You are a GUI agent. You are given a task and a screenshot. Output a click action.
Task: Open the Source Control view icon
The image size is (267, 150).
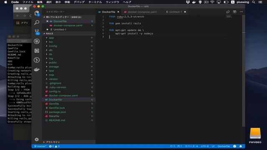[x=37, y=32]
